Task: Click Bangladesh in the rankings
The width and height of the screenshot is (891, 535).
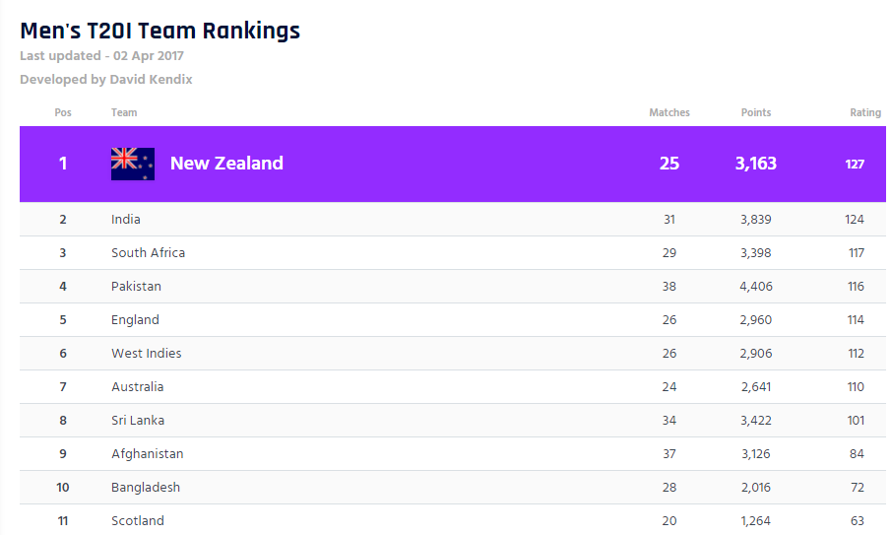Action: (x=146, y=488)
